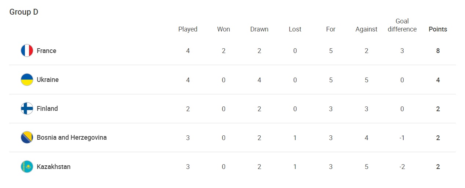The width and height of the screenshot is (465, 188).
Task: Click the Against column header
Action: (366, 29)
